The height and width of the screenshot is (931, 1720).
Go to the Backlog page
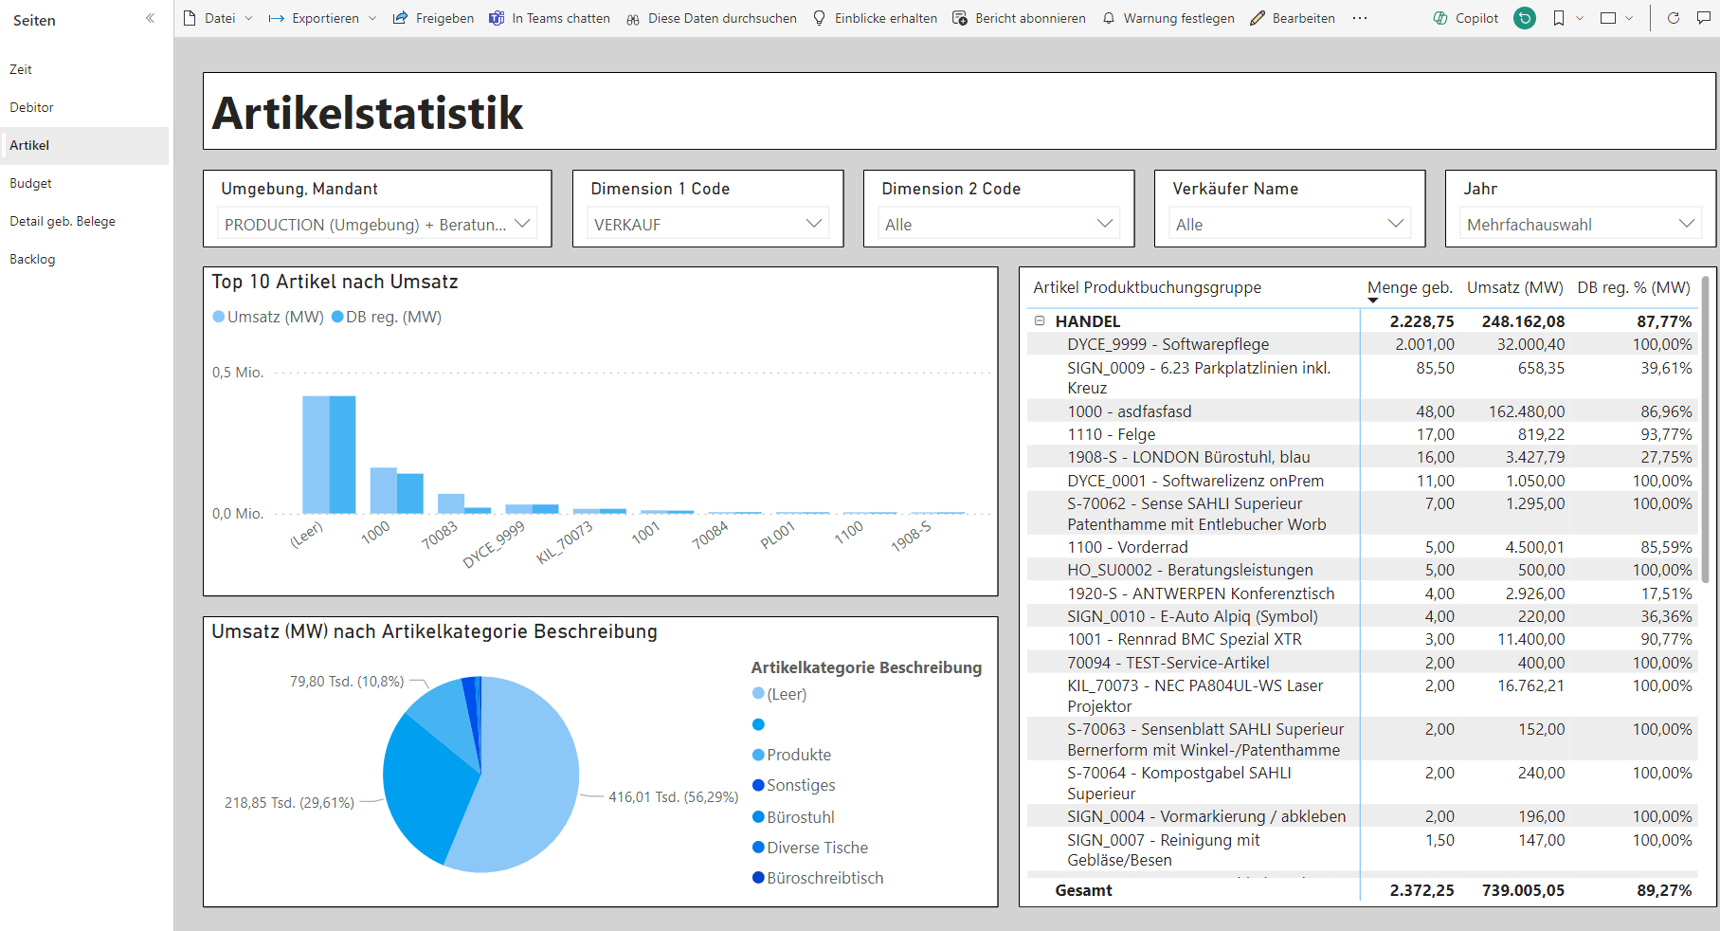32,259
